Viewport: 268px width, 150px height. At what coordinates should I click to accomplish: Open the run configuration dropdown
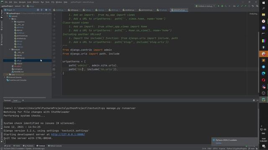coord(205,6)
